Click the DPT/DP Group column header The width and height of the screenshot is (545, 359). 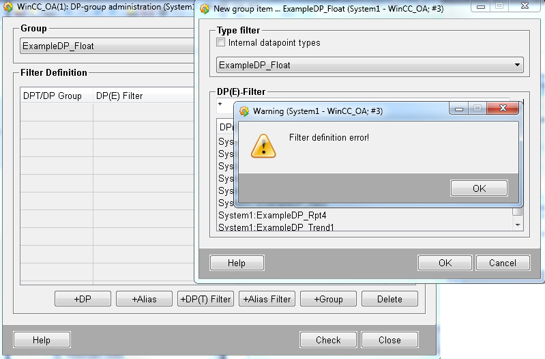pos(53,96)
